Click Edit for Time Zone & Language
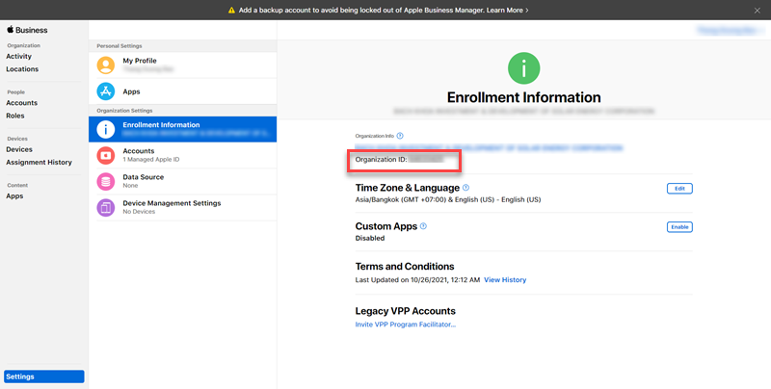The width and height of the screenshot is (771, 389). [679, 189]
